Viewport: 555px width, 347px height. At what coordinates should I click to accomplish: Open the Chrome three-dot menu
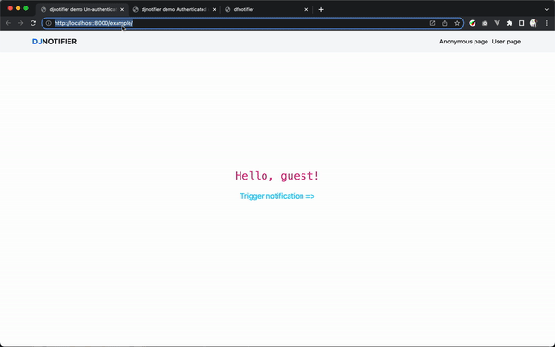tap(546, 23)
